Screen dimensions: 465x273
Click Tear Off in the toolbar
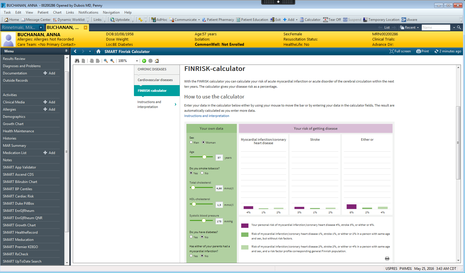pyautogui.click(x=332, y=20)
